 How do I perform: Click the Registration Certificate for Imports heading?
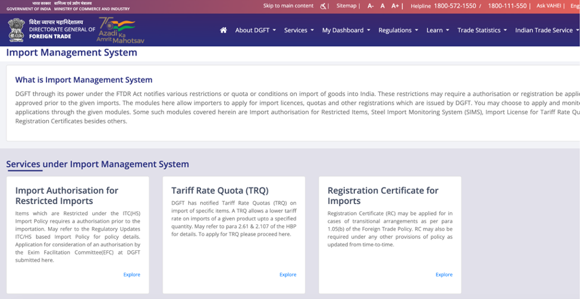[383, 196]
